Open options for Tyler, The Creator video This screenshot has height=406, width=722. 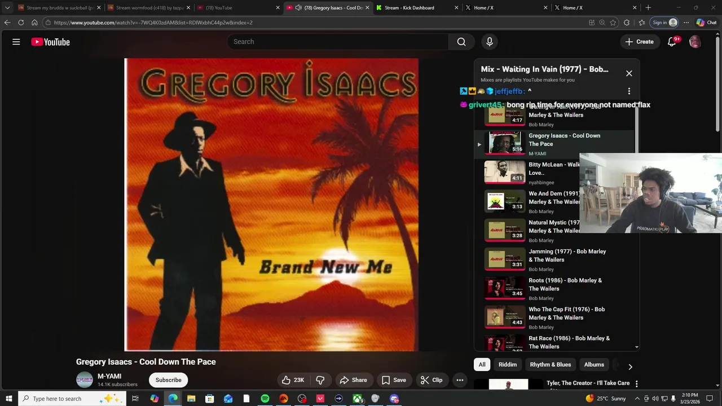[x=636, y=383]
